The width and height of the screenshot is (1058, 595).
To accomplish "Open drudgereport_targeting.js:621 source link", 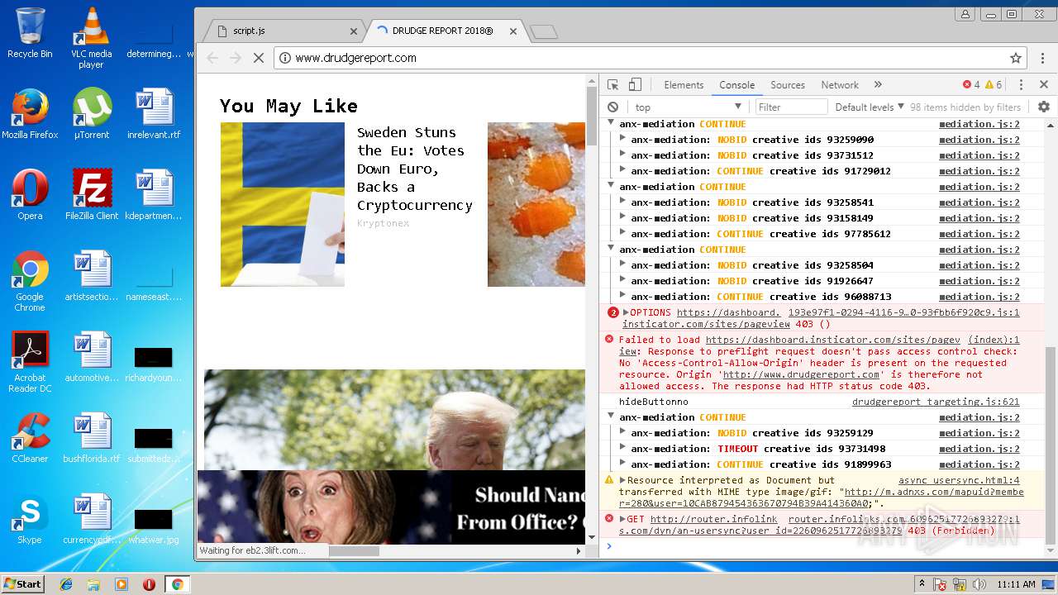I will coord(936,402).
